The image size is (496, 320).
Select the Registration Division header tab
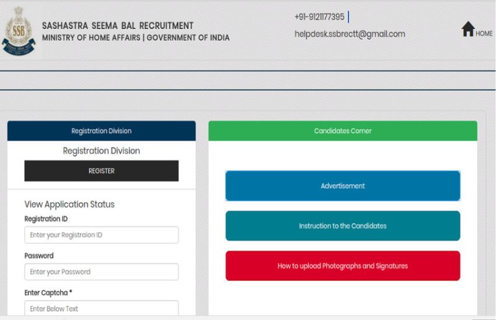pos(101,131)
